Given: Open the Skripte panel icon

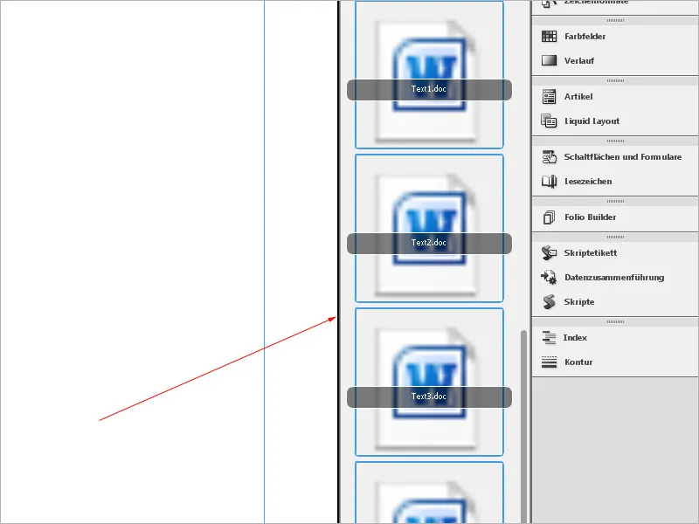Looking at the screenshot, I should point(549,301).
